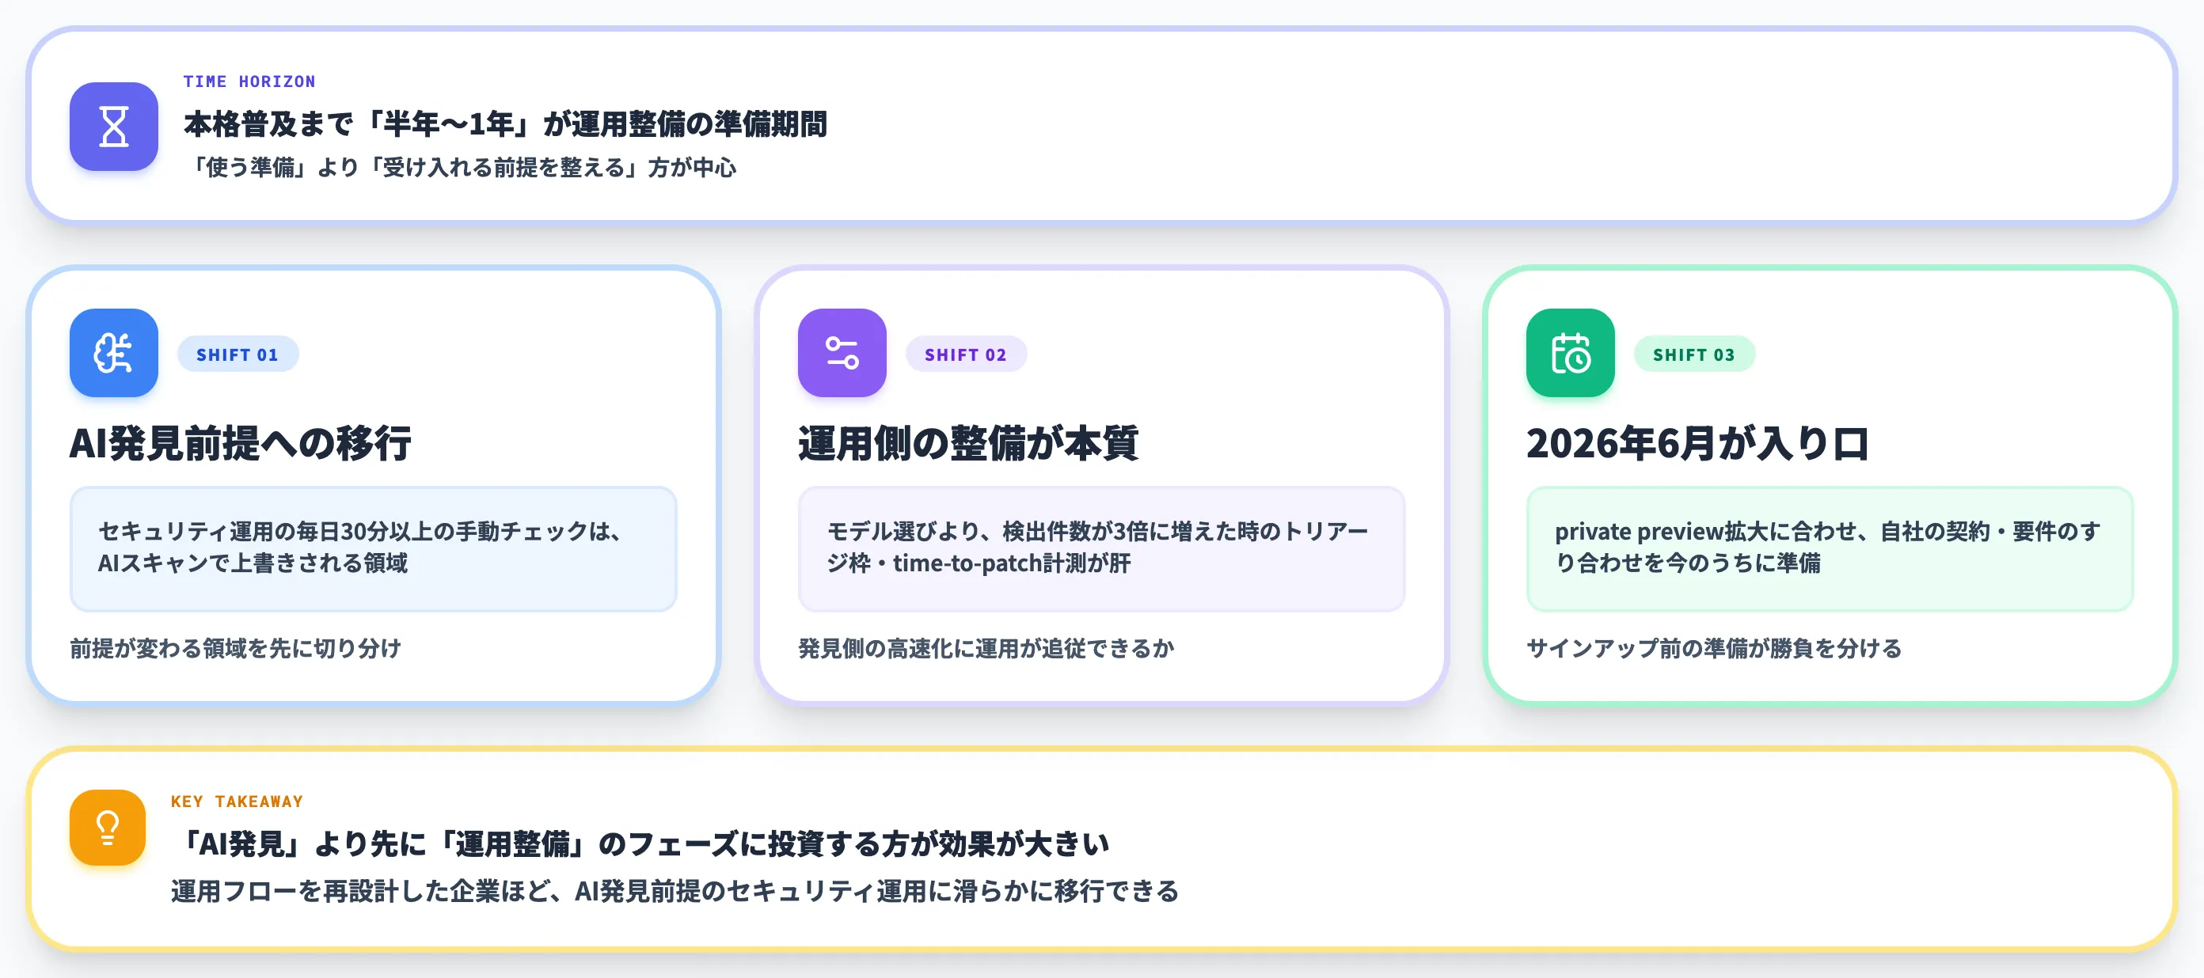
Task: Click the purple sliders icon in Shift 02
Action: point(842,353)
